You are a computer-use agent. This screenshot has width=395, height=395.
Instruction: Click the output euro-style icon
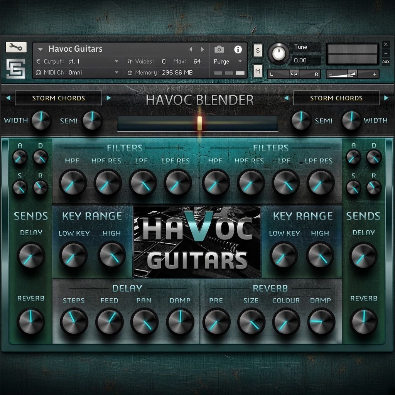click(x=38, y=61)
